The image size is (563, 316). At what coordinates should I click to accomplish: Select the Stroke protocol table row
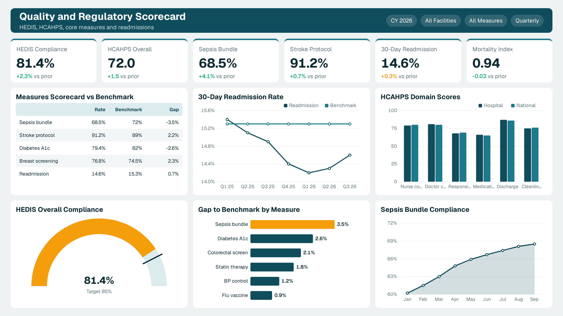click(99, 135)
